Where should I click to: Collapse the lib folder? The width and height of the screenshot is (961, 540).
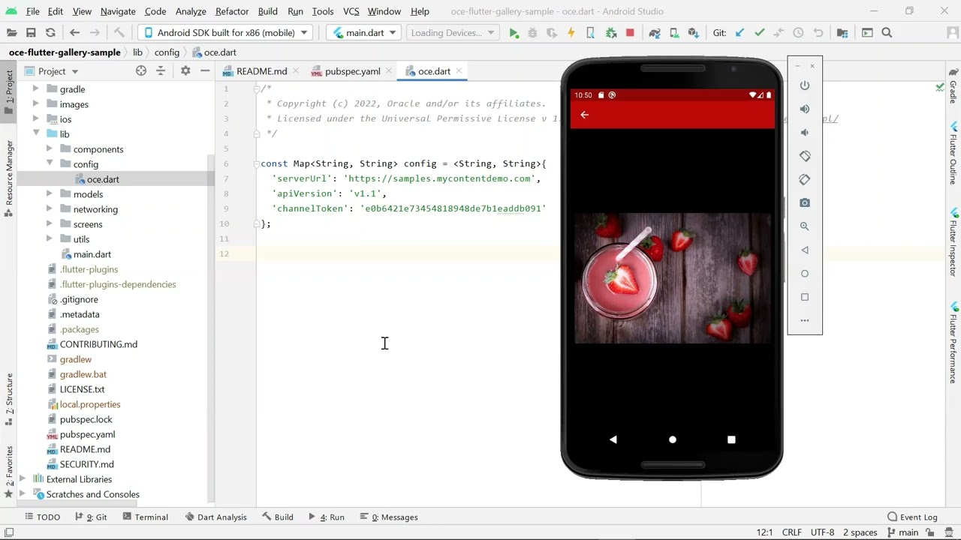(35, 134)
